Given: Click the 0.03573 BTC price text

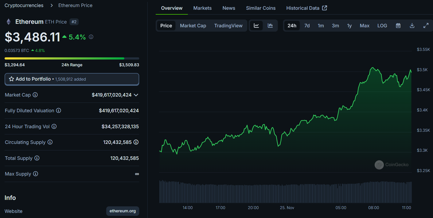Looking at the screenshot, I should coord(17,50).
